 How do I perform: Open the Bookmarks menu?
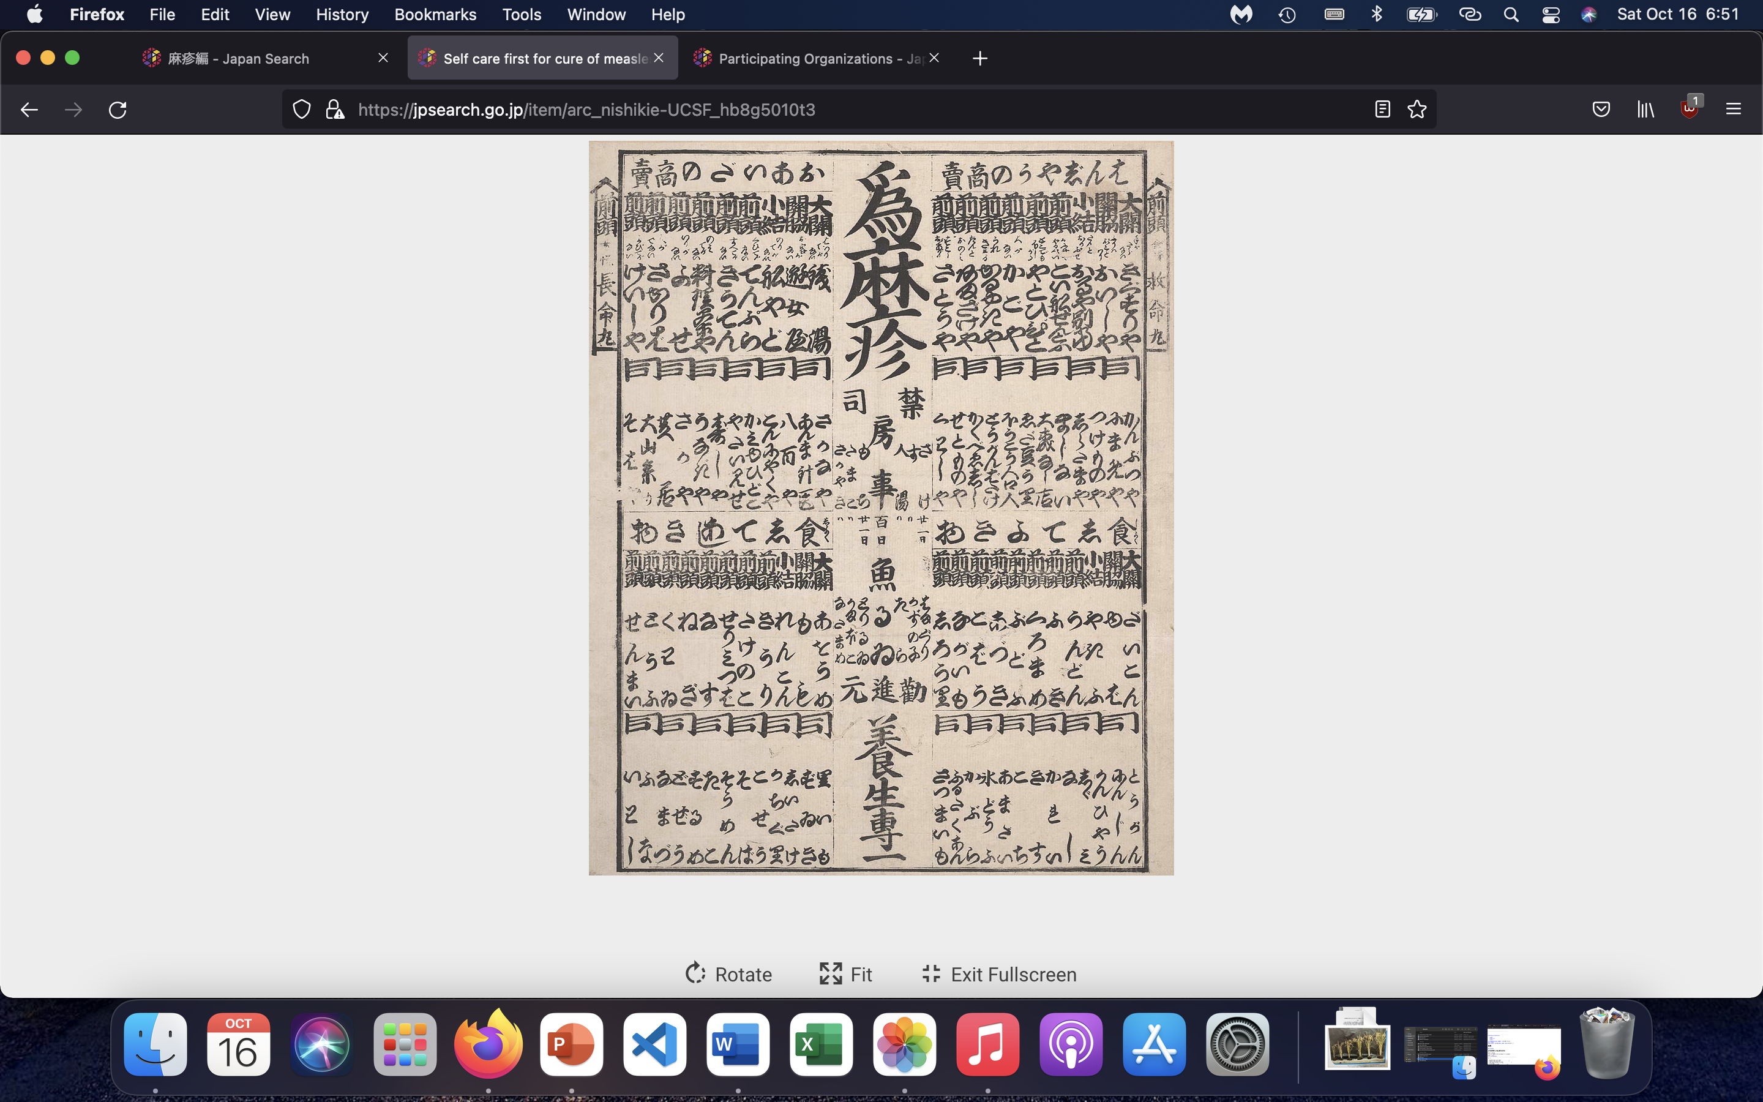pos(435,15)
